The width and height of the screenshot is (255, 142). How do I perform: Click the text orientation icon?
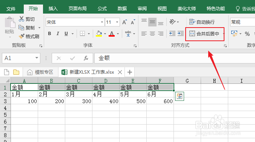coord(172,22)
